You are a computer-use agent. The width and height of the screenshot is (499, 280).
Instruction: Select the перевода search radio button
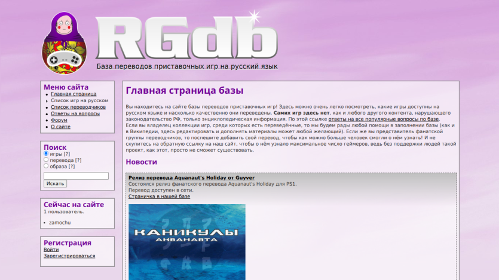point(46,159)
